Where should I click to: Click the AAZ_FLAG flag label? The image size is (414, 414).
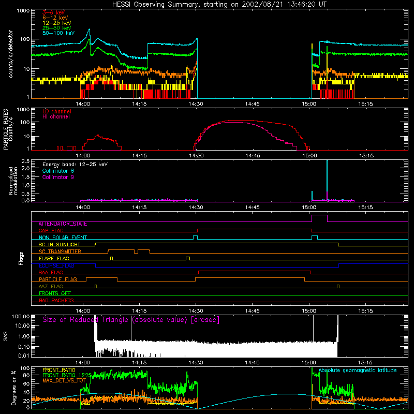[x=51, y=286]
